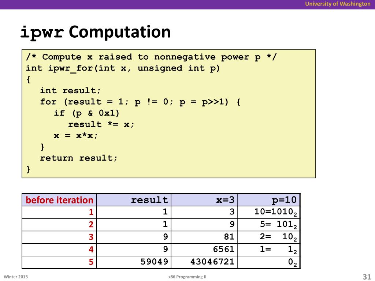
Task: Click the 'return result;' line
Action: coord(79,158)
